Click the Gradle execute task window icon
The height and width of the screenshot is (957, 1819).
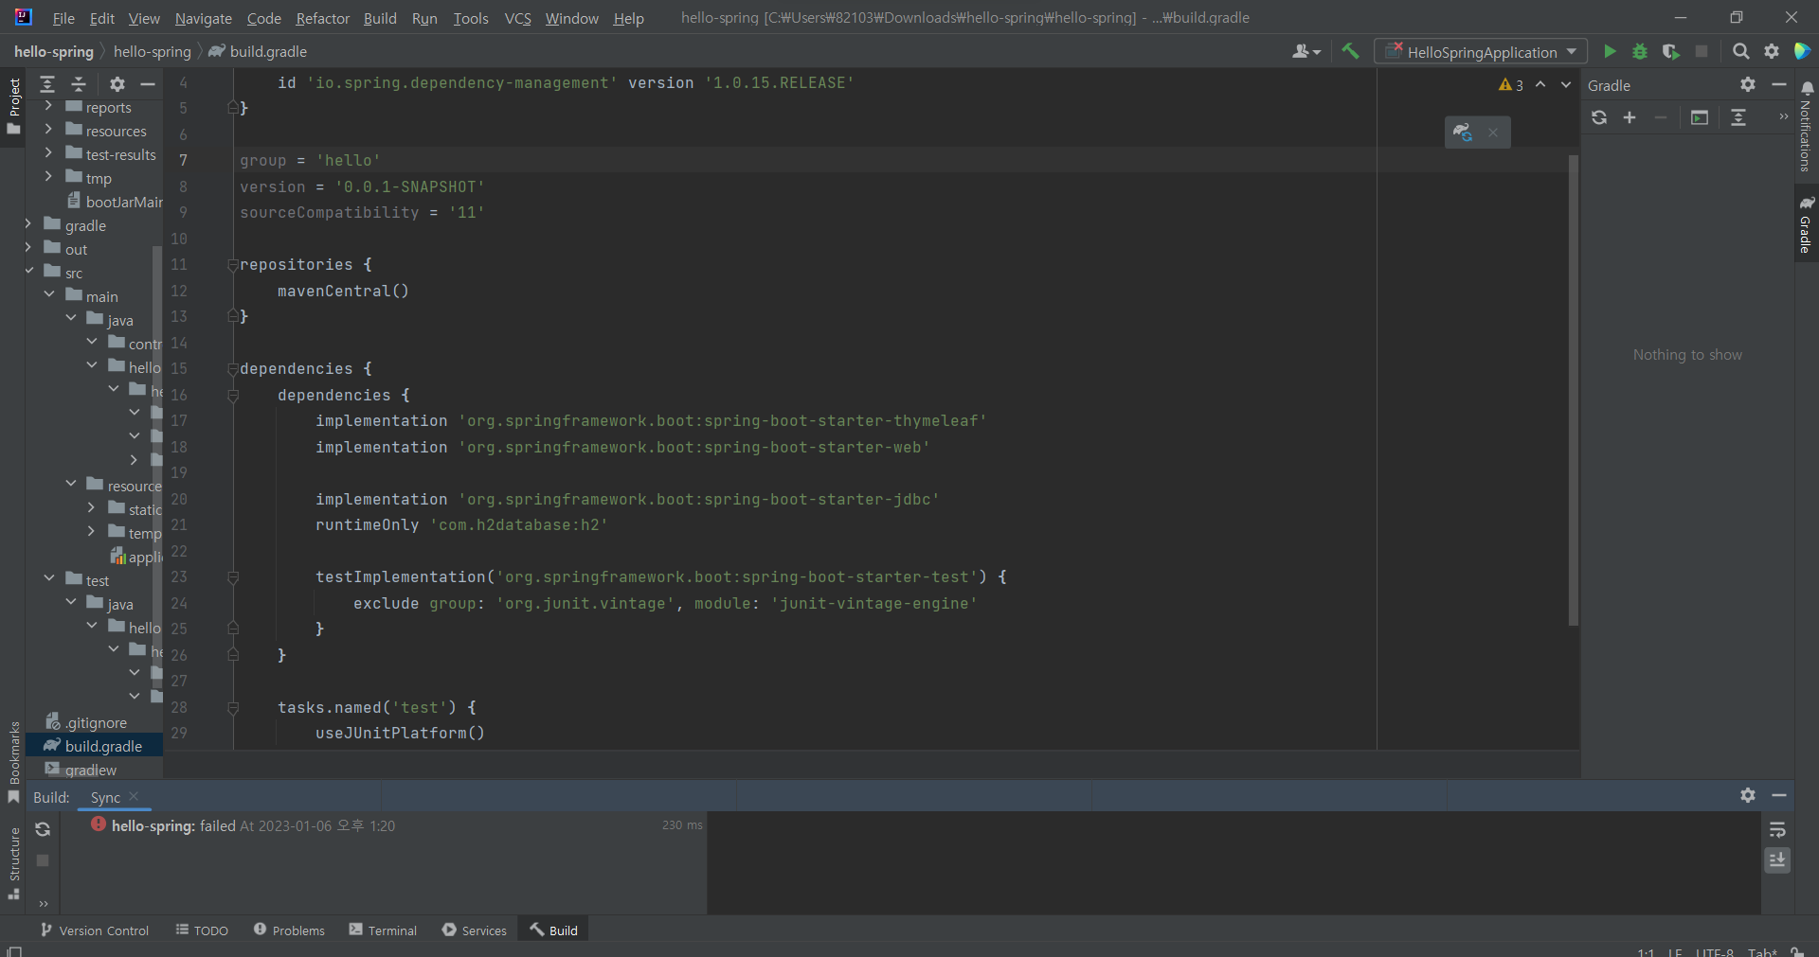pyautogui.click(x=1700, y=117)
